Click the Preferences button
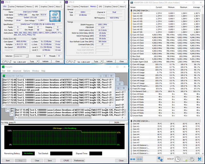205x164 pixels. (x=79, y=160)
